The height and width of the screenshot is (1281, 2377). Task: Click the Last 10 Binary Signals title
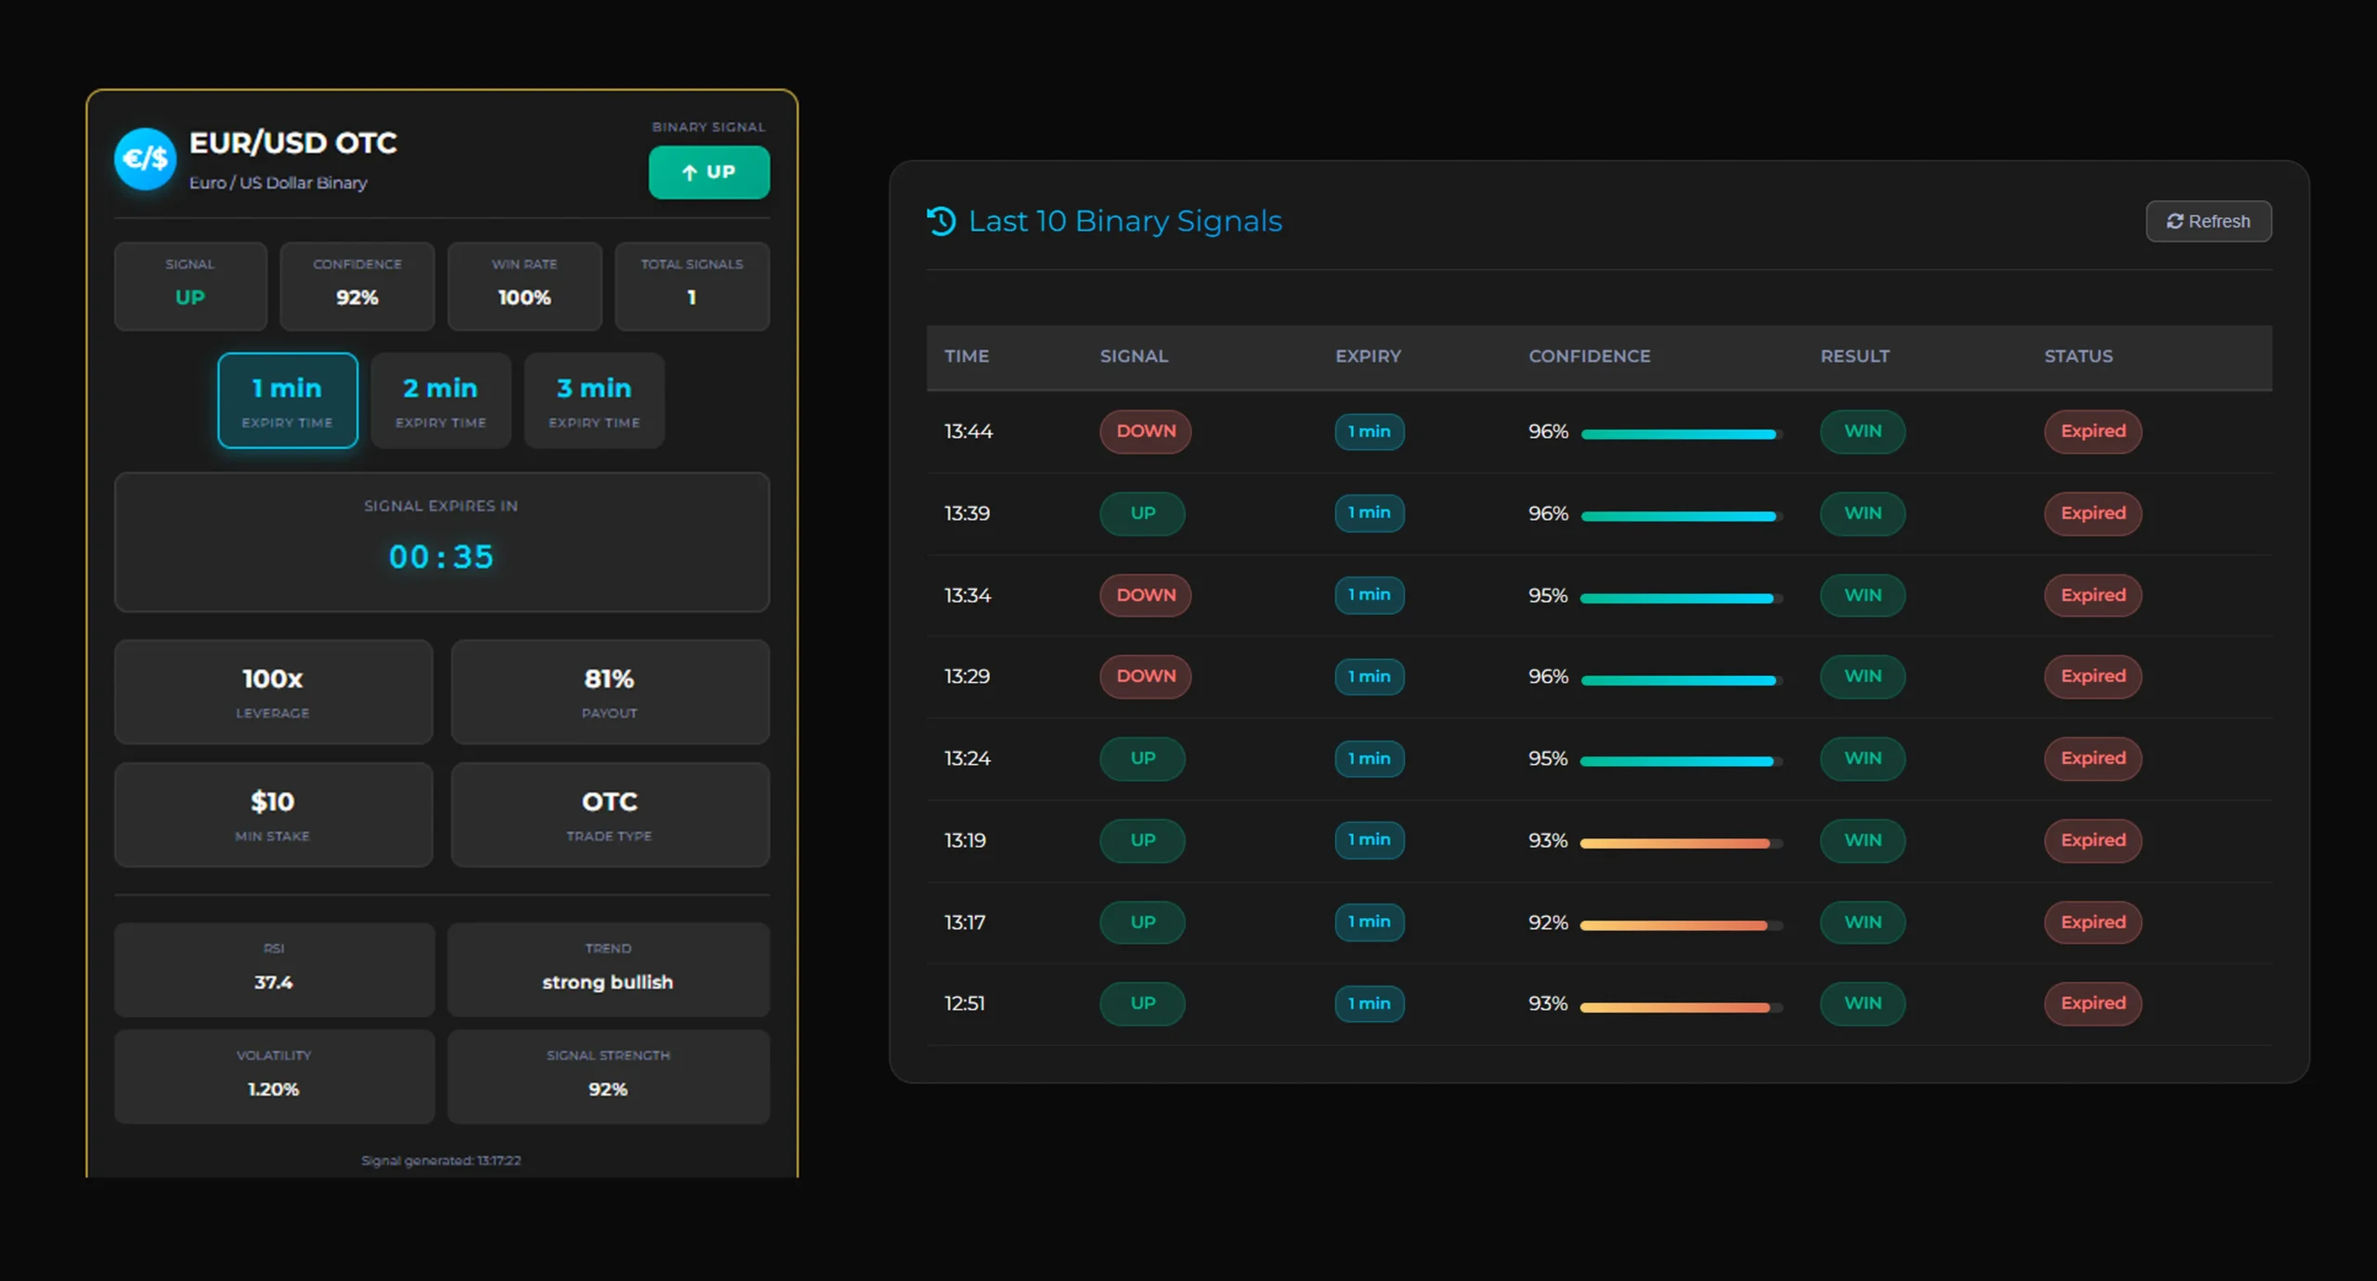pyautogui.click(x=1124, y=221)
